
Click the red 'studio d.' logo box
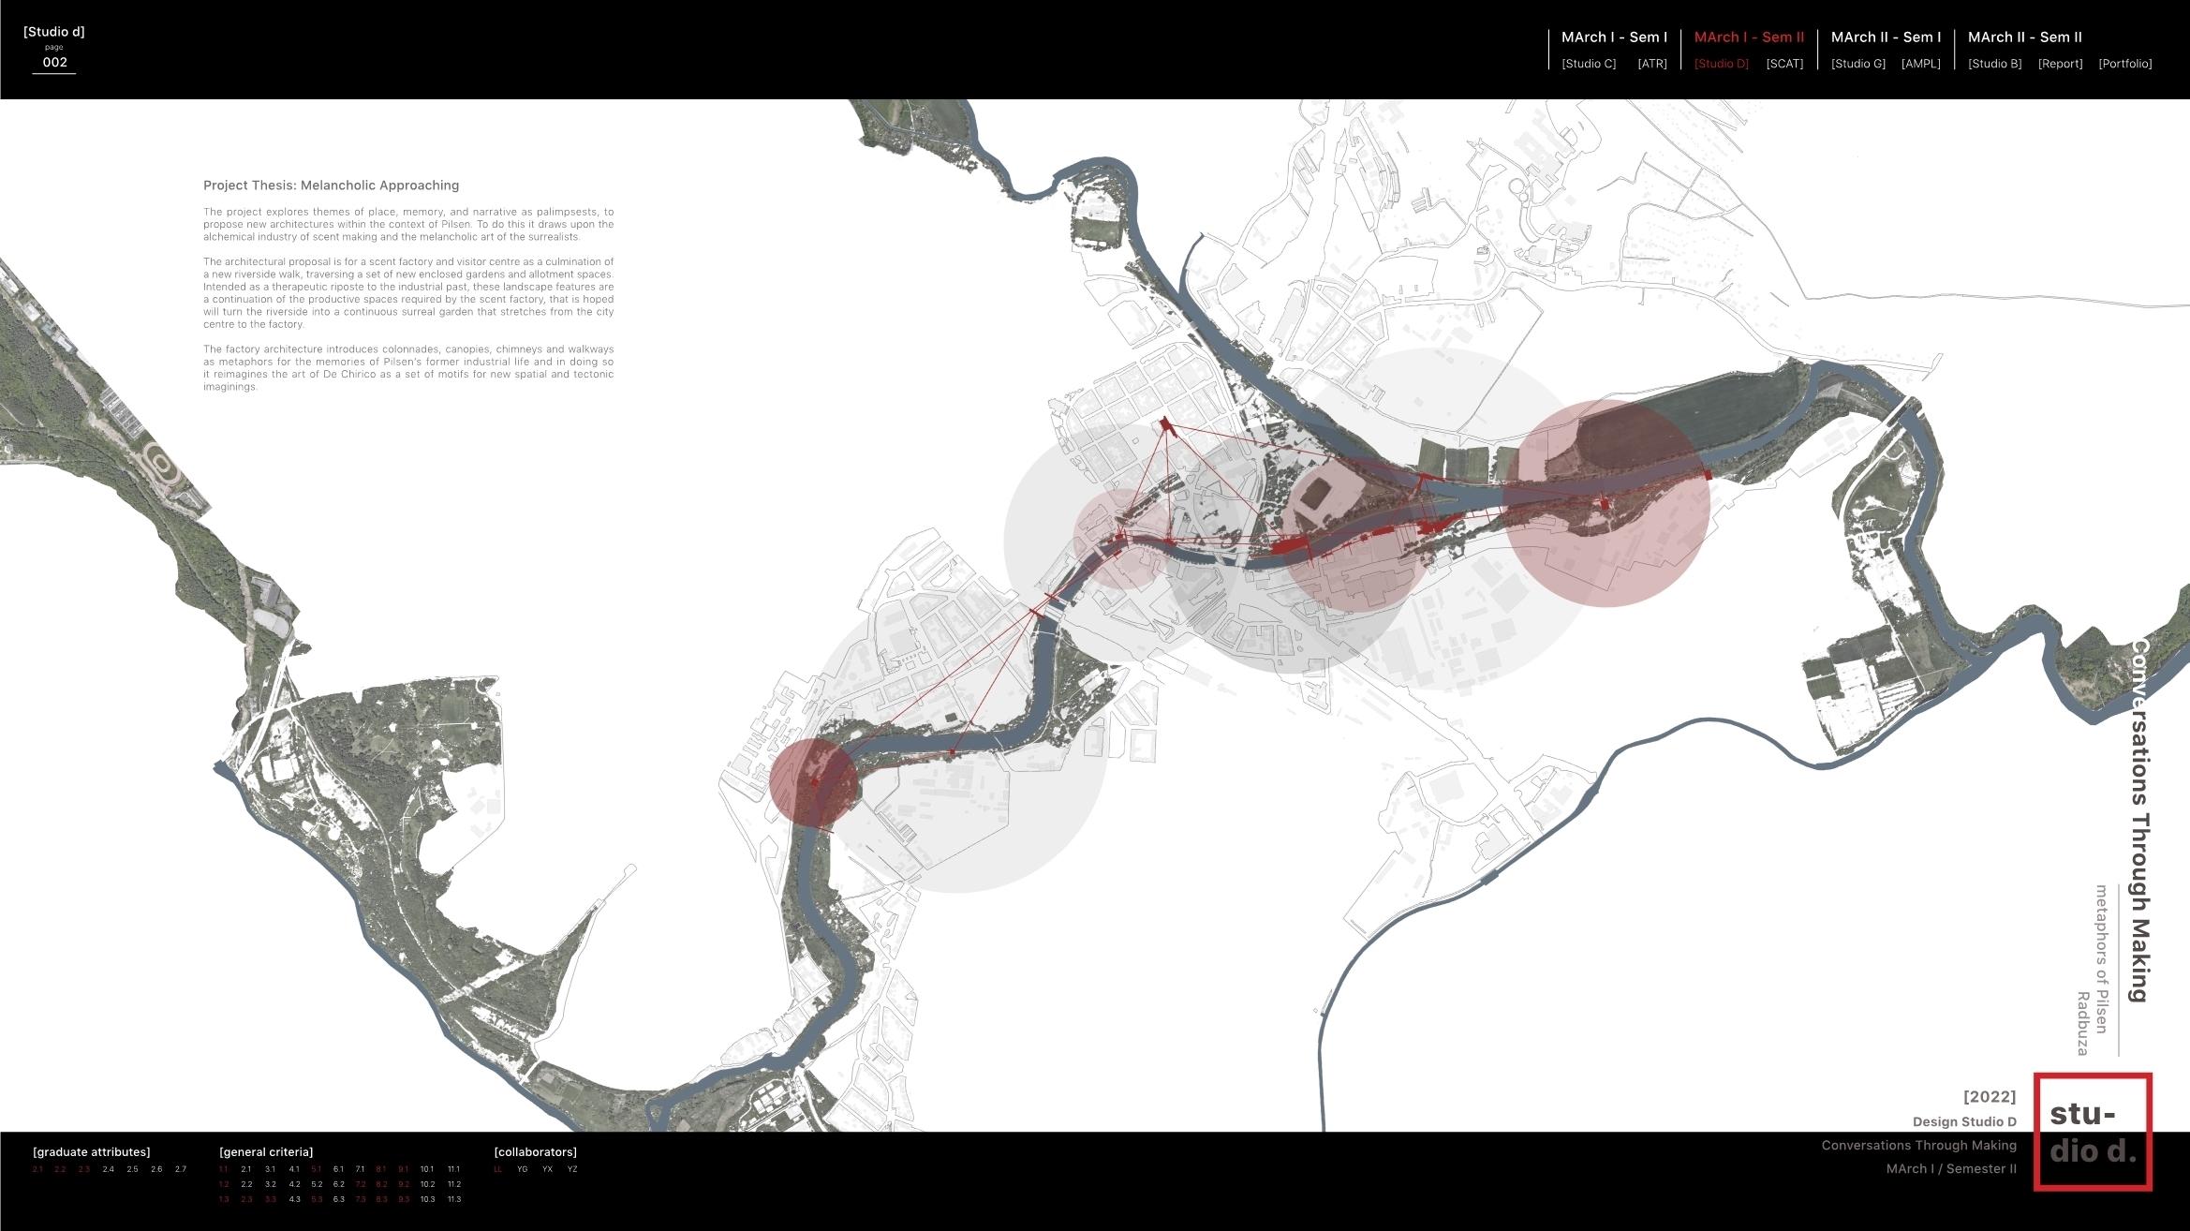[2092, 1132]
